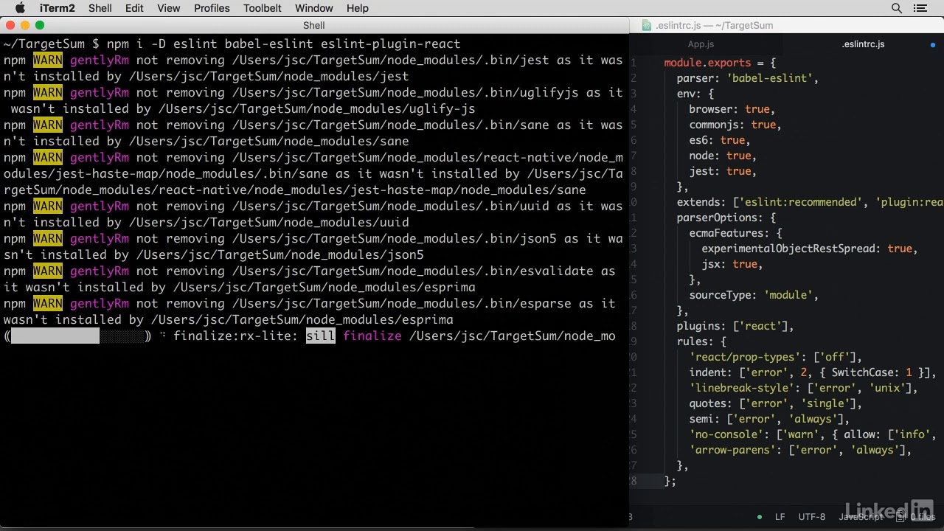Click the sourceType 'module' line

tap(754, 295)
